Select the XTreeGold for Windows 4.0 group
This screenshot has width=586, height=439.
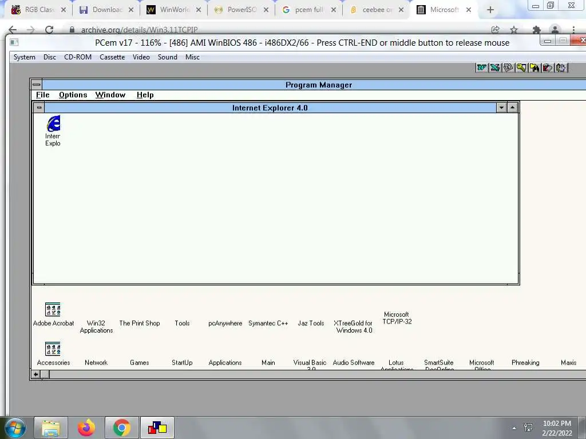354,326
